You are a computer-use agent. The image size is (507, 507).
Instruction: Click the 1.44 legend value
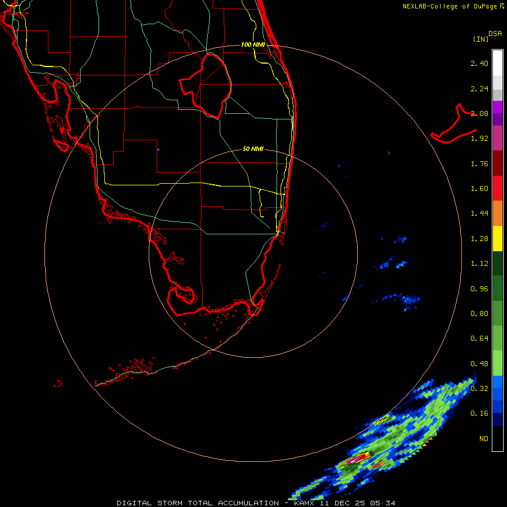(x=479, y=214)
